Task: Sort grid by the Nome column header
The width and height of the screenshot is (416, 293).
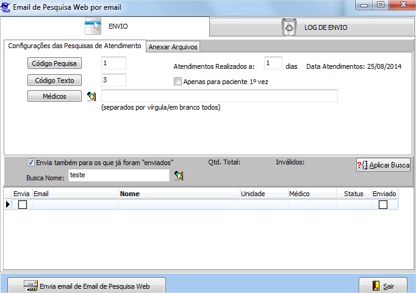Action: pyautogui.click(x=179, y=194)
